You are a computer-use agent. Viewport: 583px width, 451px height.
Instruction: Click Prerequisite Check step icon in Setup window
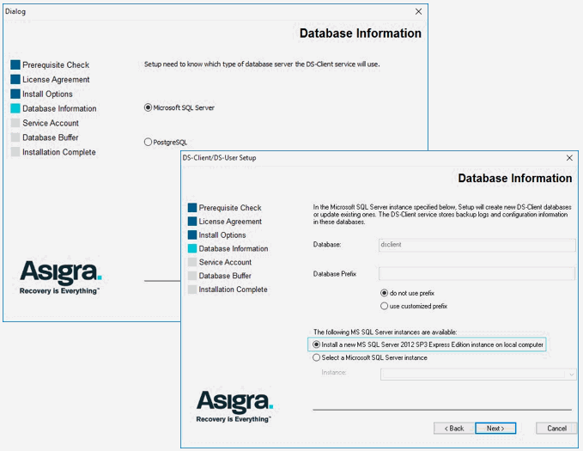[x=192, y=208]
